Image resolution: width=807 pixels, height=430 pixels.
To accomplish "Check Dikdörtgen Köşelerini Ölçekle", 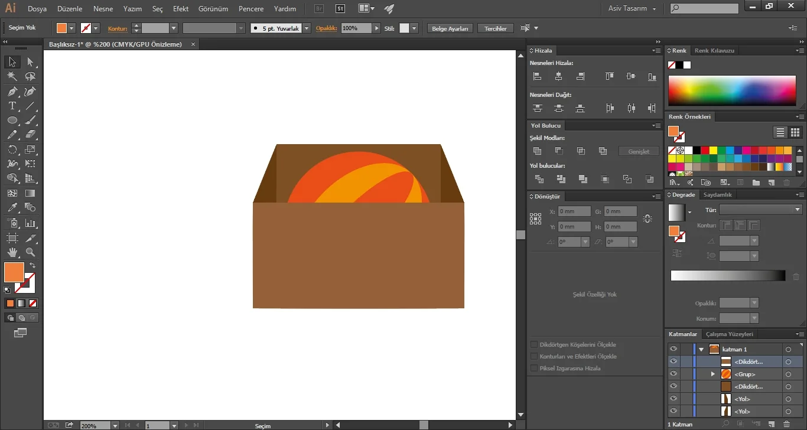I will (534, 344).
